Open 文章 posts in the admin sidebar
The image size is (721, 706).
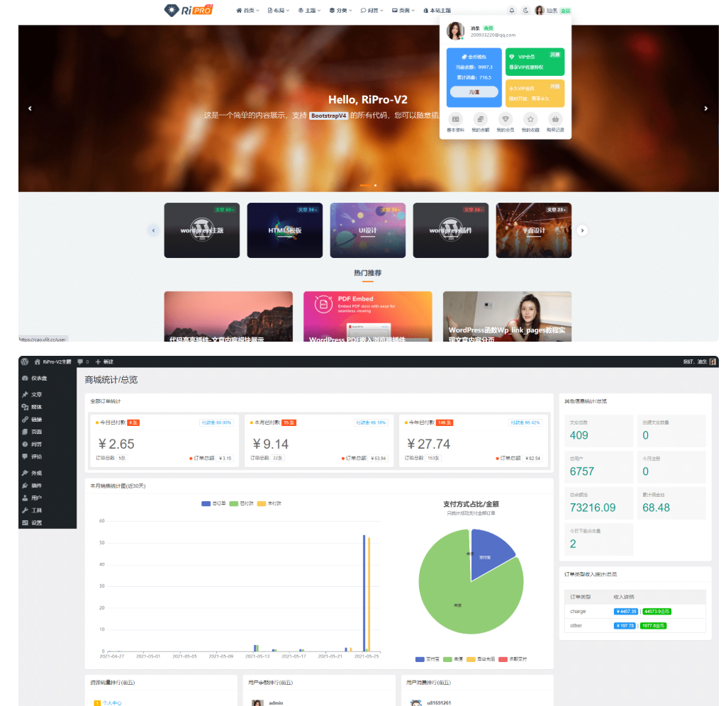click(x=36, y=395)
